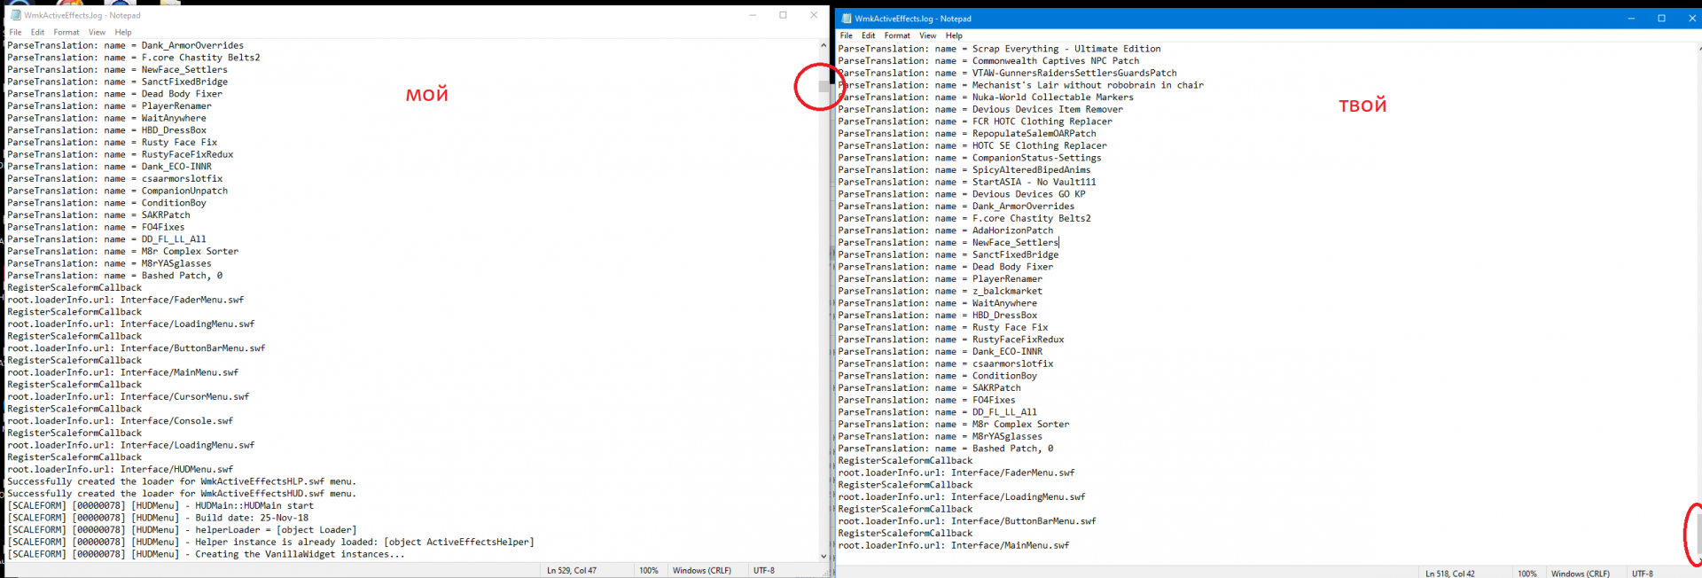Click scroll-up arrow in left Notepad

[x=824, y=45]
